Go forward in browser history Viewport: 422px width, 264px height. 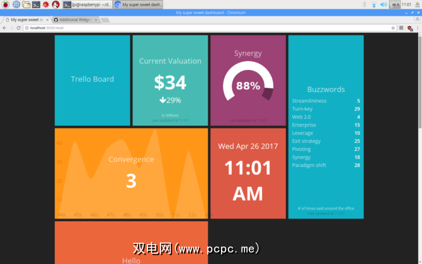(11, 28)
